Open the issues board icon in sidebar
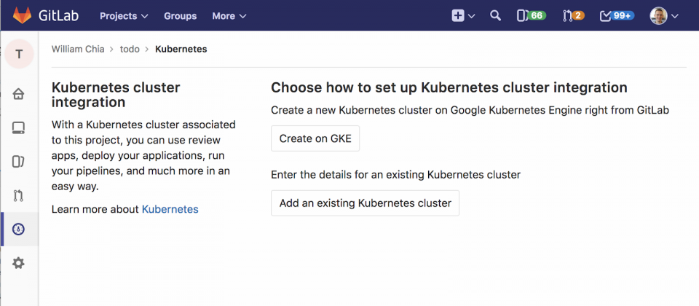Screen dimensions: 699x306 tap(18, 162)
